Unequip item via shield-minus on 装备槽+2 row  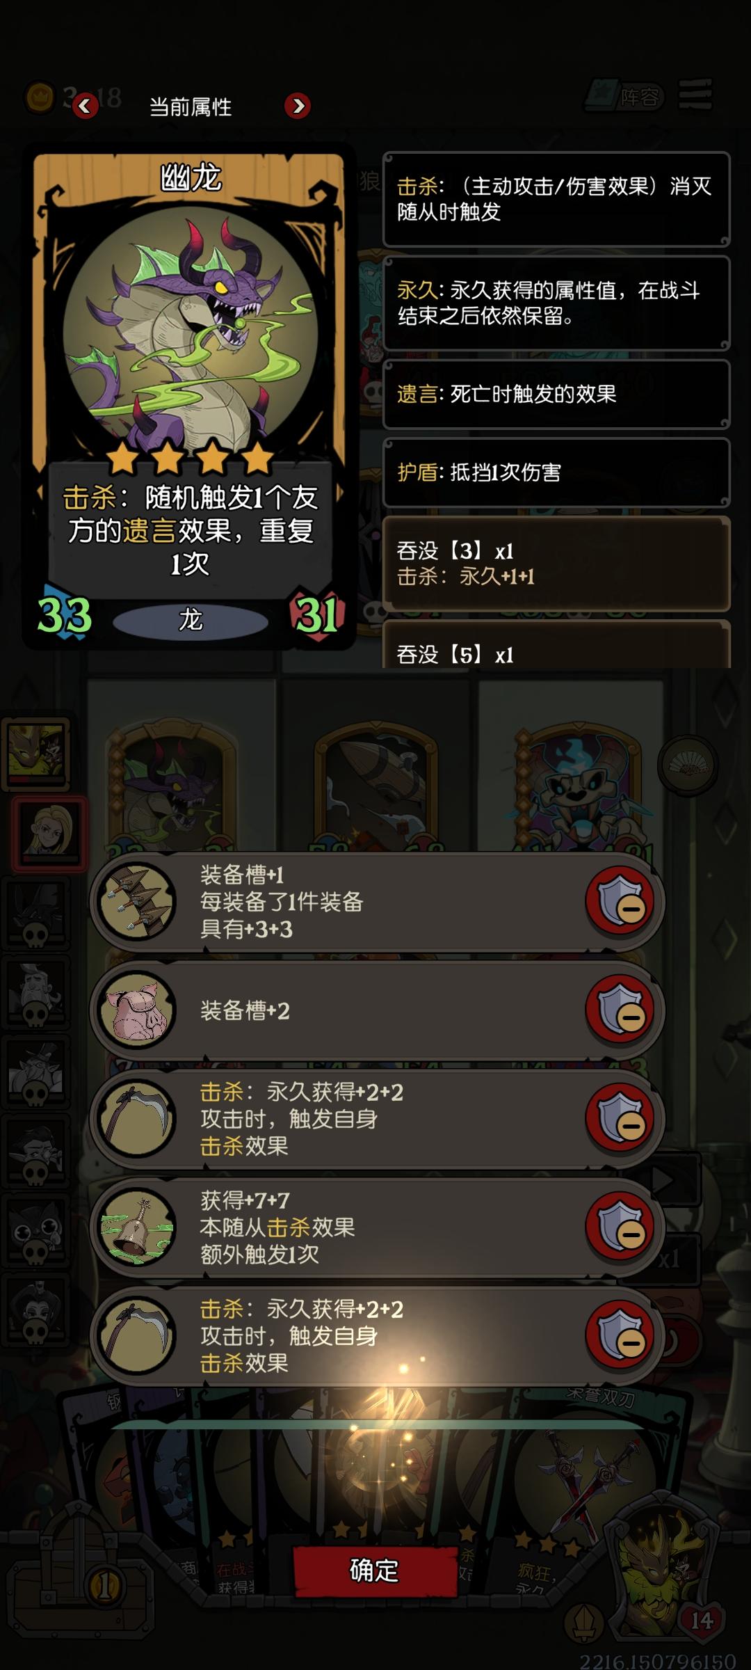621,1010
